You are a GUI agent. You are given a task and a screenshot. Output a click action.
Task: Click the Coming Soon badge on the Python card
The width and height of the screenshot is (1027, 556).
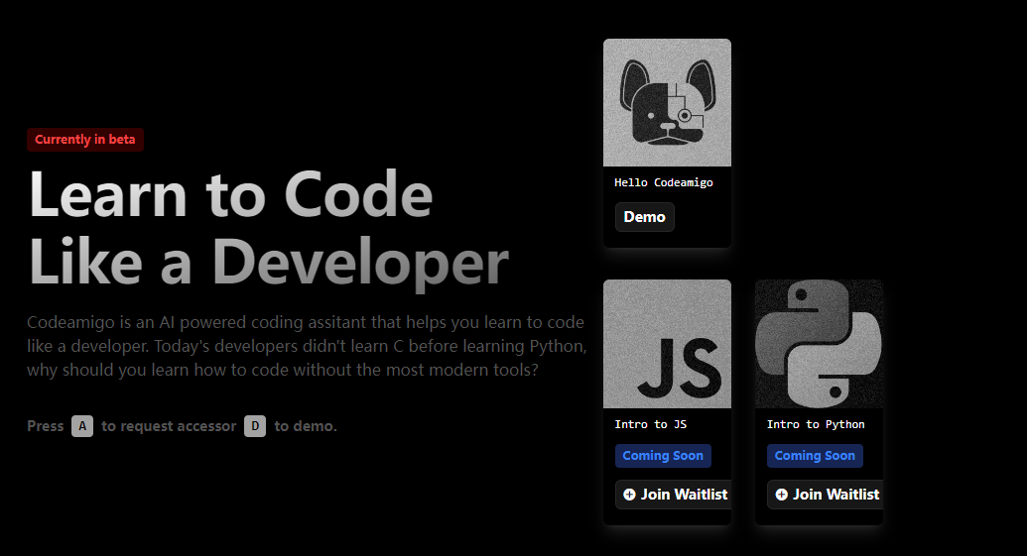815,456
